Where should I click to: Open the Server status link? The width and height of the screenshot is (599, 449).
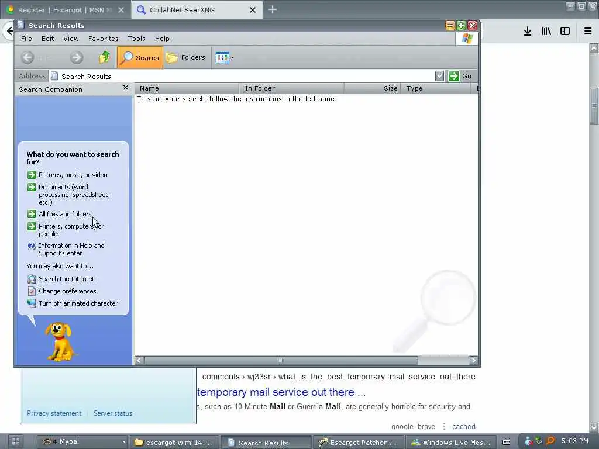113,413
